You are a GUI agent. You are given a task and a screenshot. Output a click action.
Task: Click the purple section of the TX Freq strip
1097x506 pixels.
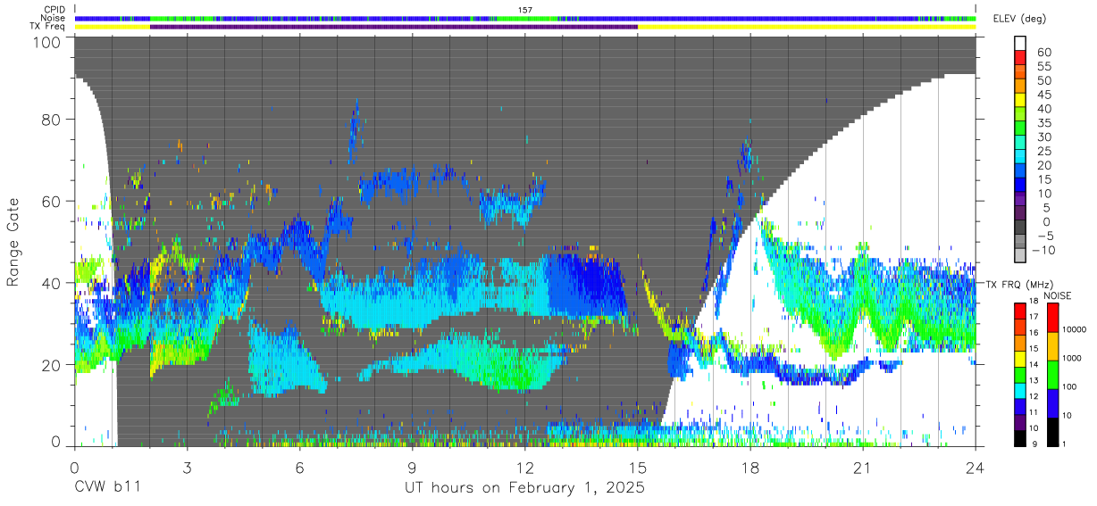[394, 27]
